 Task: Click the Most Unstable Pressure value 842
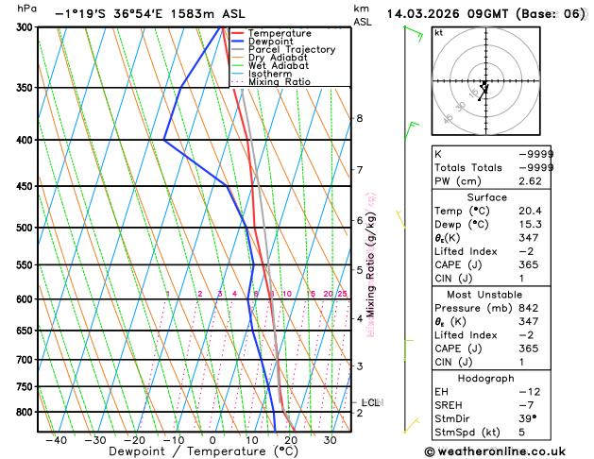pos(529,308)
